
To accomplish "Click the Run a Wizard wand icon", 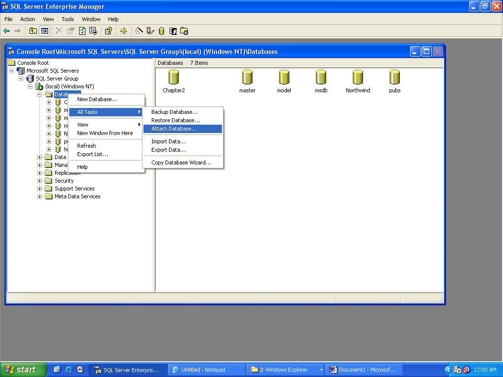I will 139,31.
